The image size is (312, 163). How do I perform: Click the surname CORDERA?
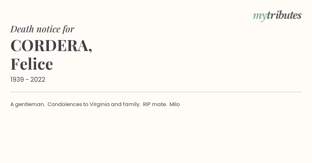(x=49, y=46)
